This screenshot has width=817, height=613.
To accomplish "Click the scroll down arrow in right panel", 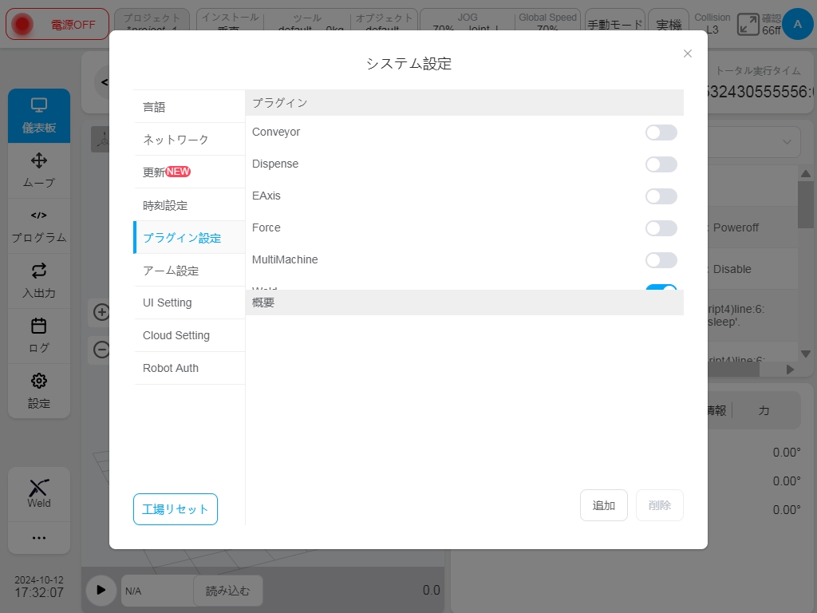I will pyautogui.click(x=806, y=354).
